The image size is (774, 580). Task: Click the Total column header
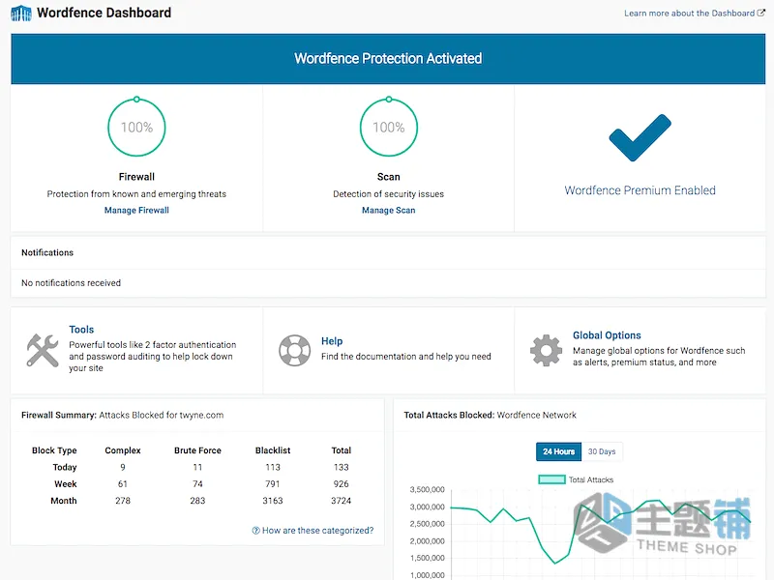342,450
